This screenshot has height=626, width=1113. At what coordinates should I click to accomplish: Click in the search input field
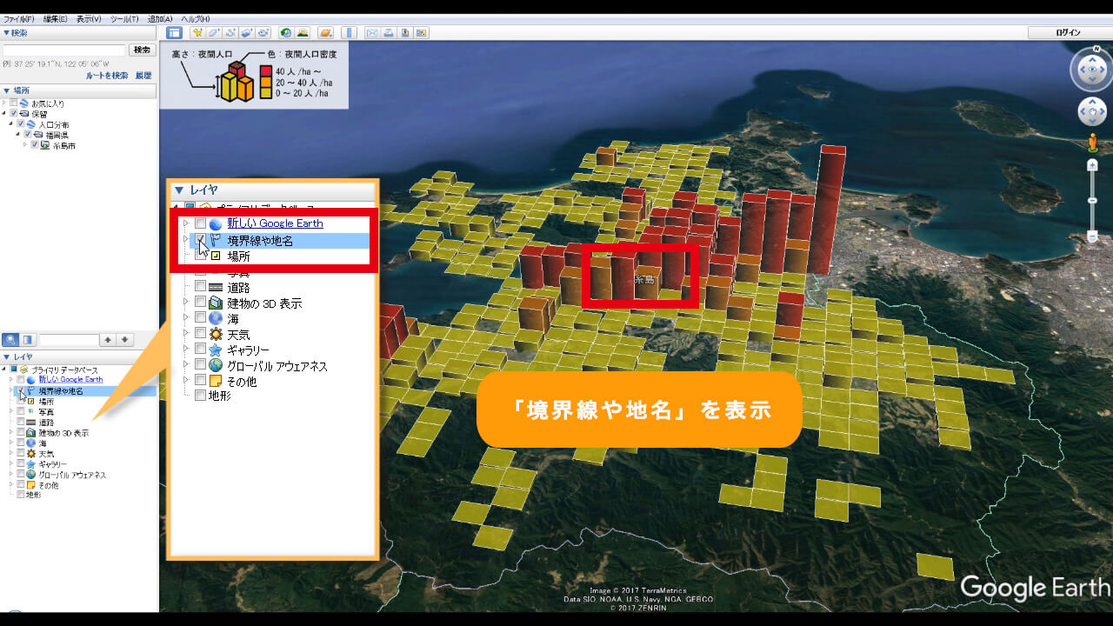(64, 50)
